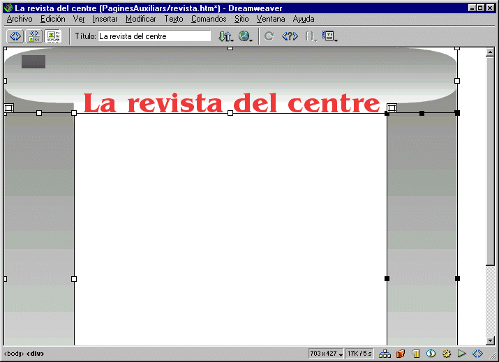Show the Behaviors gear panel from launcher
This screenshot has width=499, height=362.
tap(447, 354)
